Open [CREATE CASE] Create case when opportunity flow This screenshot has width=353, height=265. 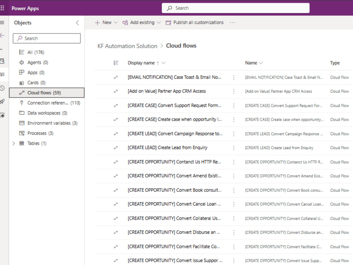(175, 119)
